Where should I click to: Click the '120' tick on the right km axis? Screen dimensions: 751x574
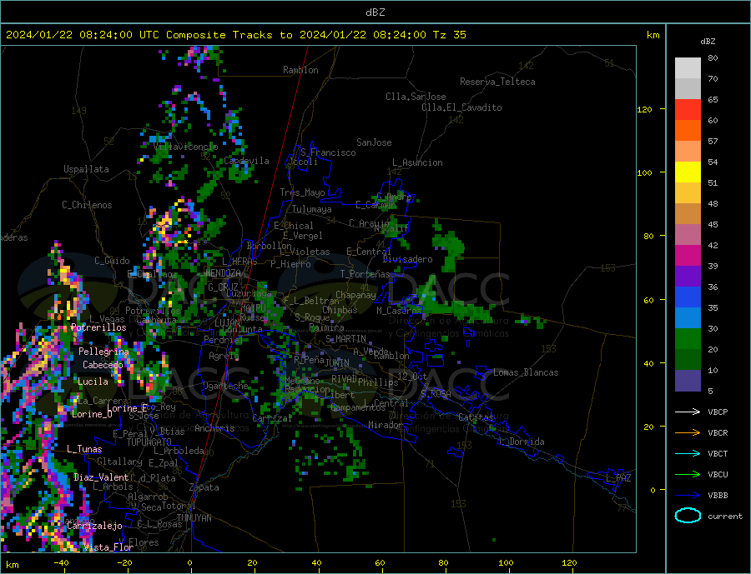(645, 109)
